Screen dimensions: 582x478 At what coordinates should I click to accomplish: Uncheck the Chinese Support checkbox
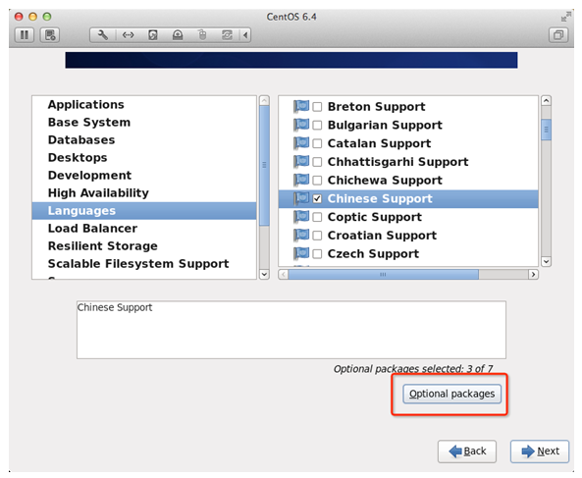(x=317, y=199)
